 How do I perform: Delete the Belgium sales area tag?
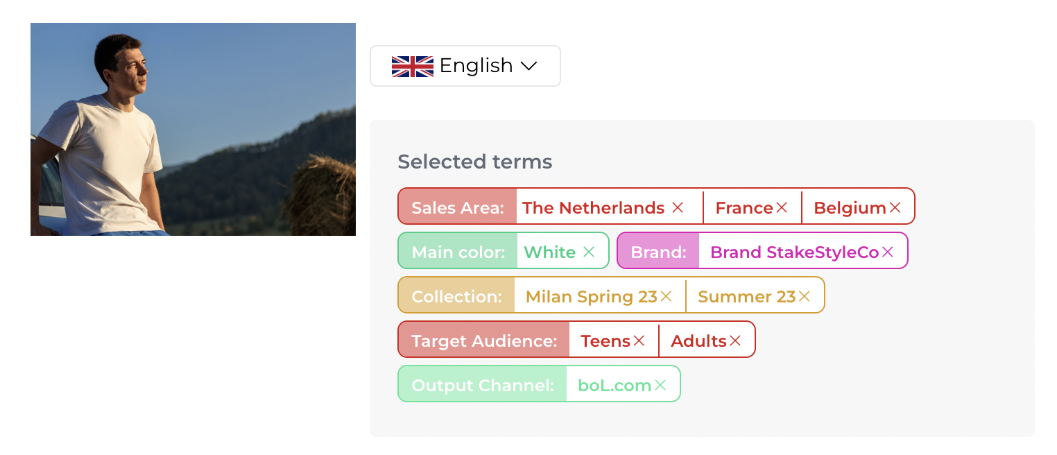pos(895,207)
